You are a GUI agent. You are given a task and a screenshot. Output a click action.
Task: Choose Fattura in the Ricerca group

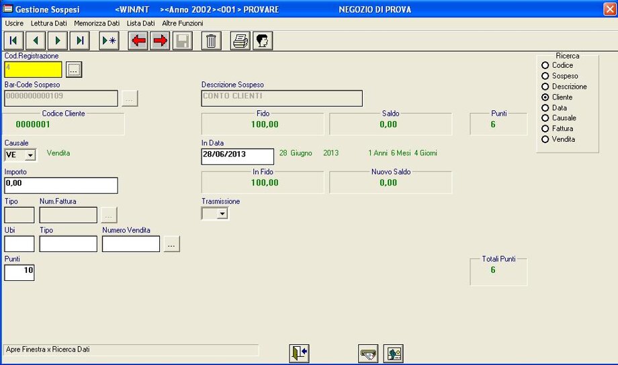point(545,128)
